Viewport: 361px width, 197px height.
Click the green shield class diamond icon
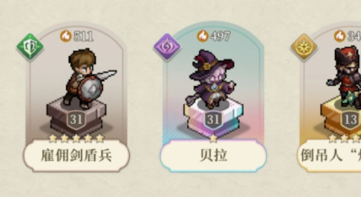coord(30,47)
